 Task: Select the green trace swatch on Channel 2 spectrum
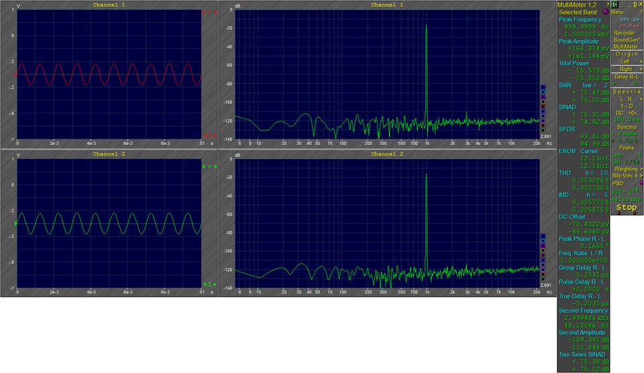[x=543, y=279]
